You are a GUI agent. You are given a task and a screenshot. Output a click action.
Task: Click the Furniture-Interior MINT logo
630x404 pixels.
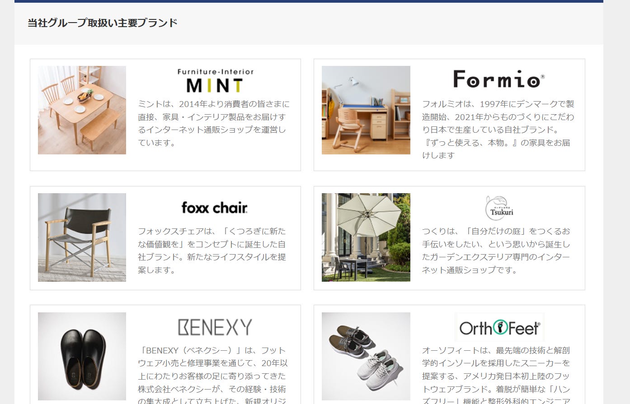coord(215,80)
